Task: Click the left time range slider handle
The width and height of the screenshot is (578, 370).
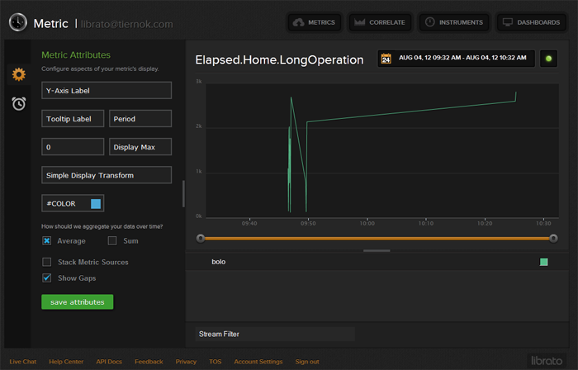Action: 201,239
